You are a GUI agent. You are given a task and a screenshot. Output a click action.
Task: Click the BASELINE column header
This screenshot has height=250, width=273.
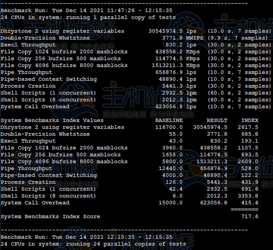[169, 120]
